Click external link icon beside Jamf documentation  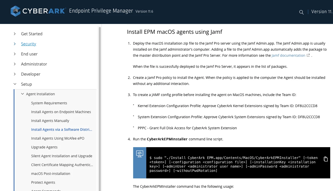click(308, 55)
